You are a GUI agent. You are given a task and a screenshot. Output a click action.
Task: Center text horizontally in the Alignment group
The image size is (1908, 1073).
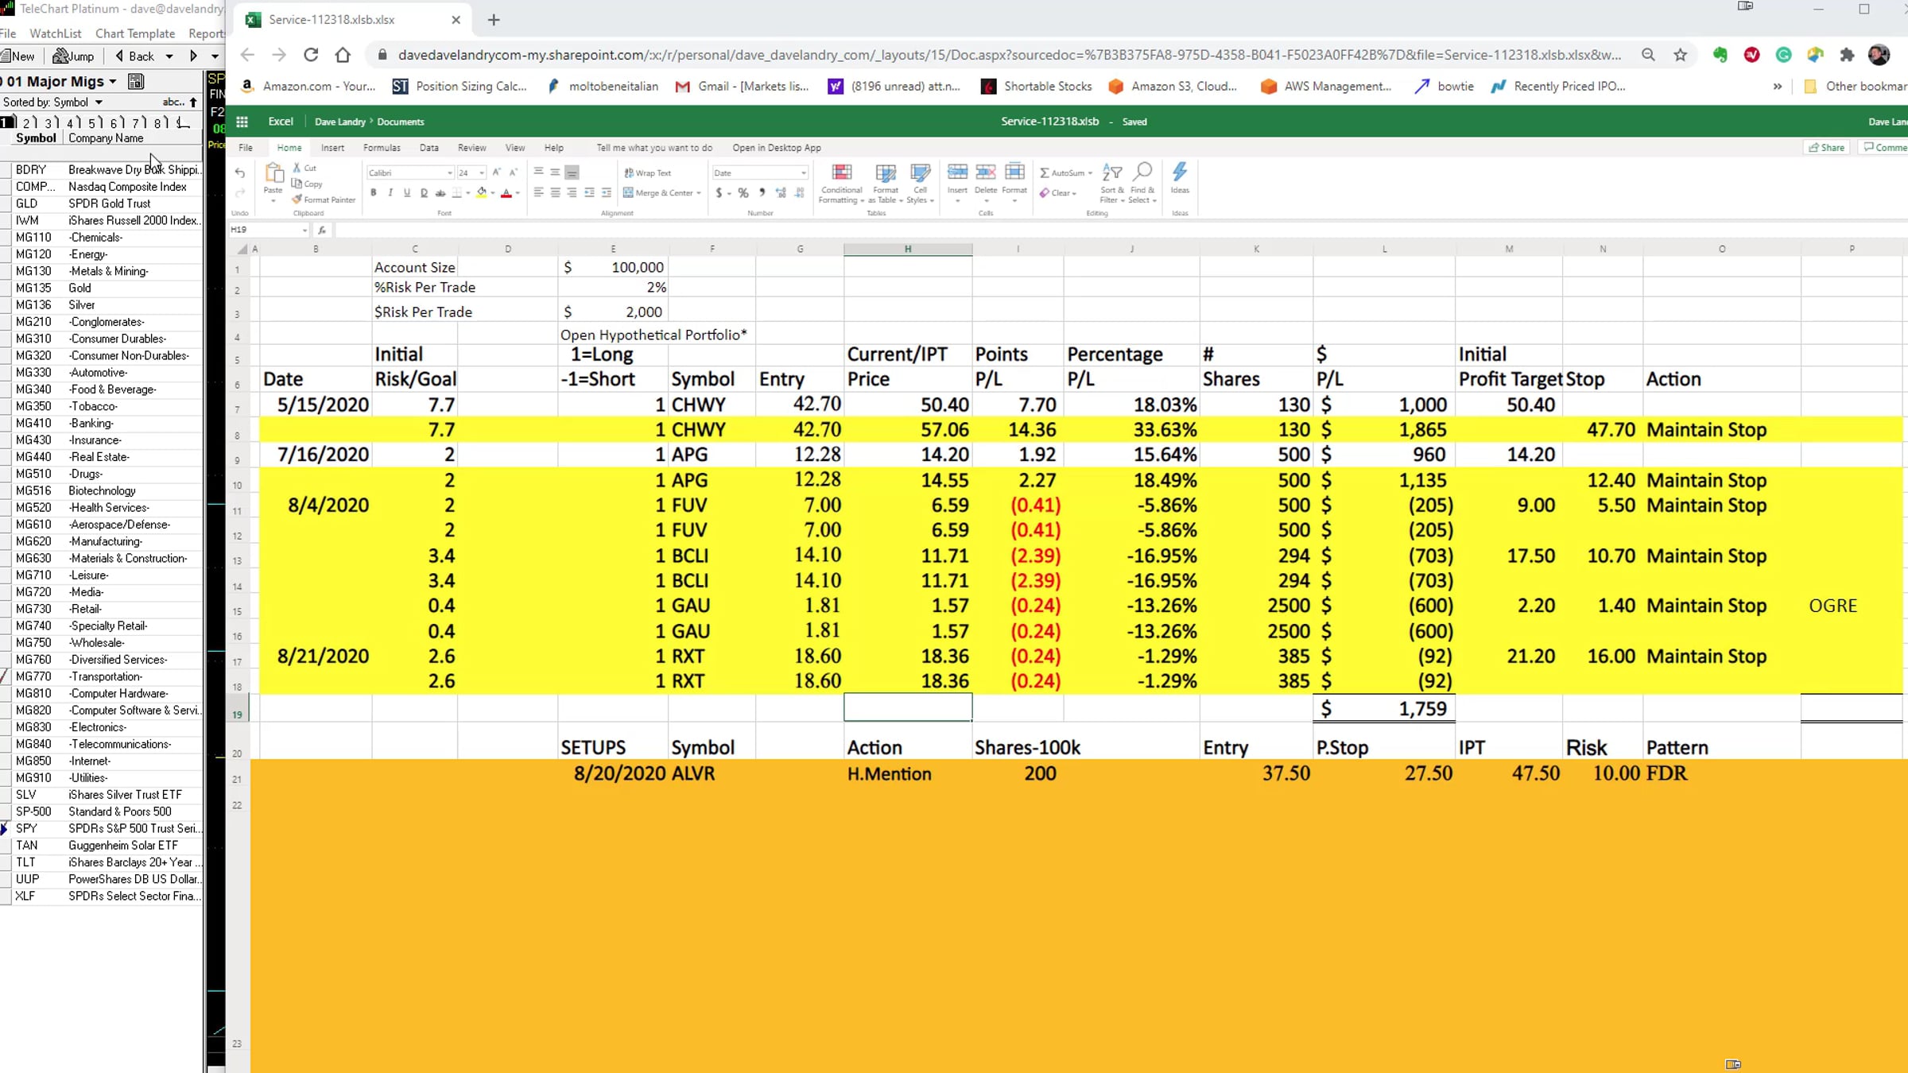[555, 192]
